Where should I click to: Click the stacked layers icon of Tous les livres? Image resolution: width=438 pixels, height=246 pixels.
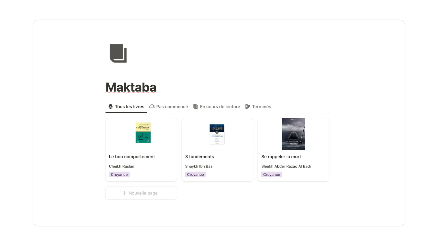click(111, 107)
